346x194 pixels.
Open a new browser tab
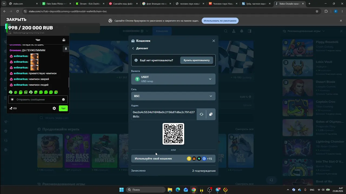tap(310, 4)
